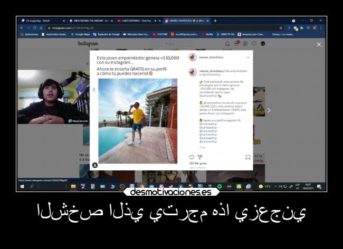This screenshot has height=249, width=343.
Task: Click the post photo of man by pool
Action: [x=138, y=121]
